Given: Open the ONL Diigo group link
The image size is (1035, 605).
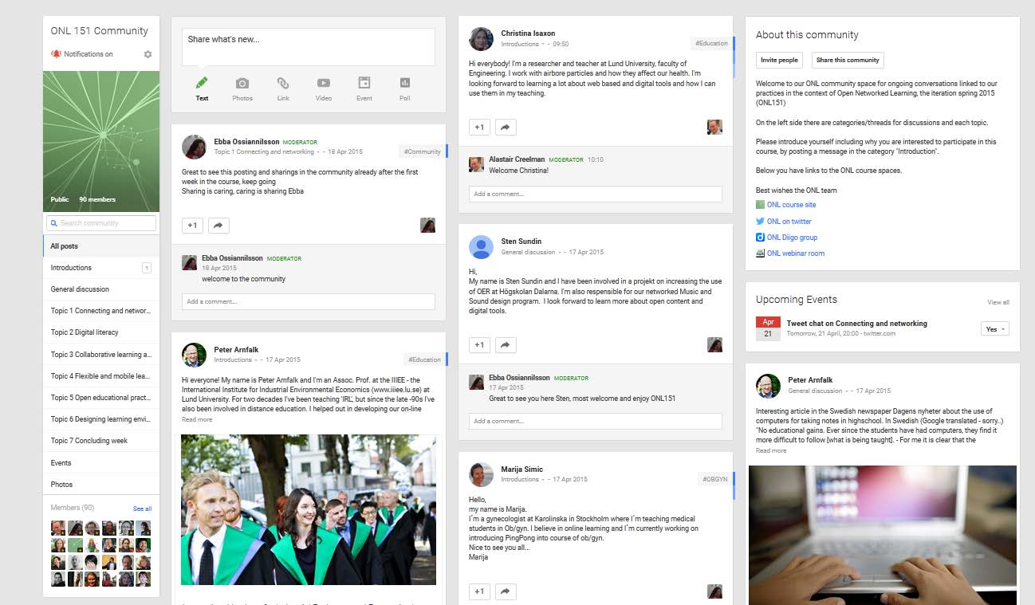Looking at the screenshot, I should tap(792, 238).
